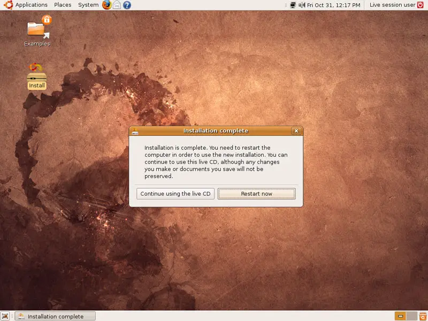
Task: Open the Examples folder on desktop
Action: point(37,31)
